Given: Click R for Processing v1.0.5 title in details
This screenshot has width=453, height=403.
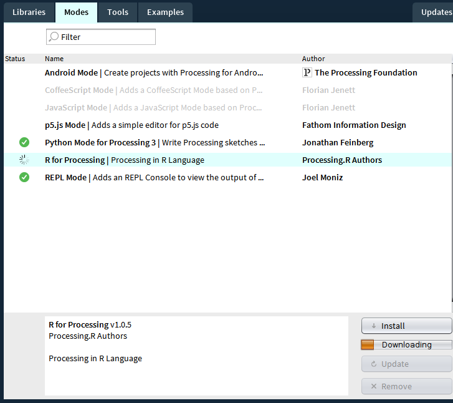Looking at the screenshot, I should [90, 325].
